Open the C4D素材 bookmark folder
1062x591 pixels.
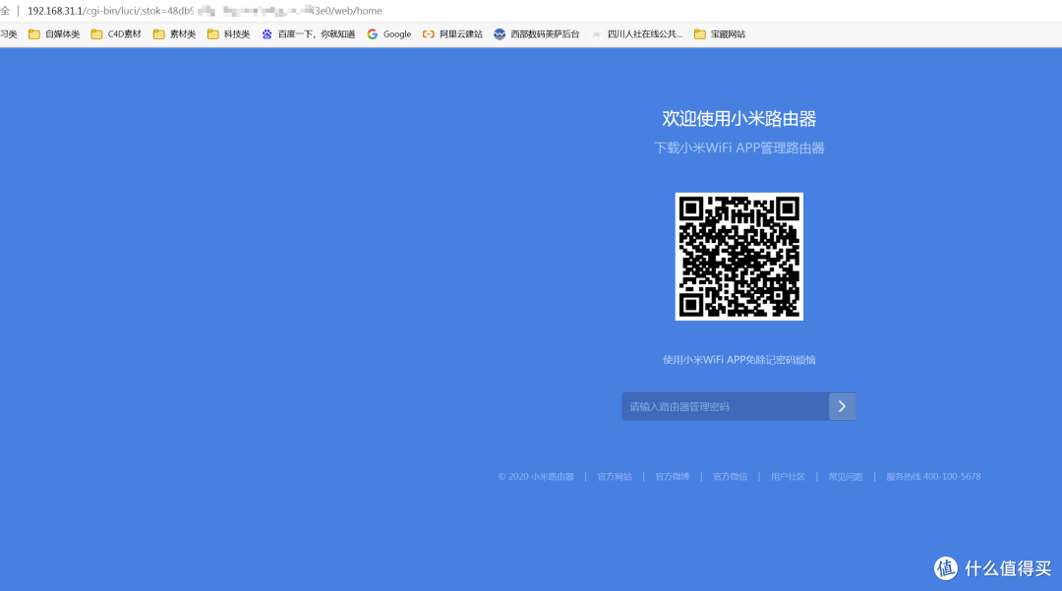[116, 33]
